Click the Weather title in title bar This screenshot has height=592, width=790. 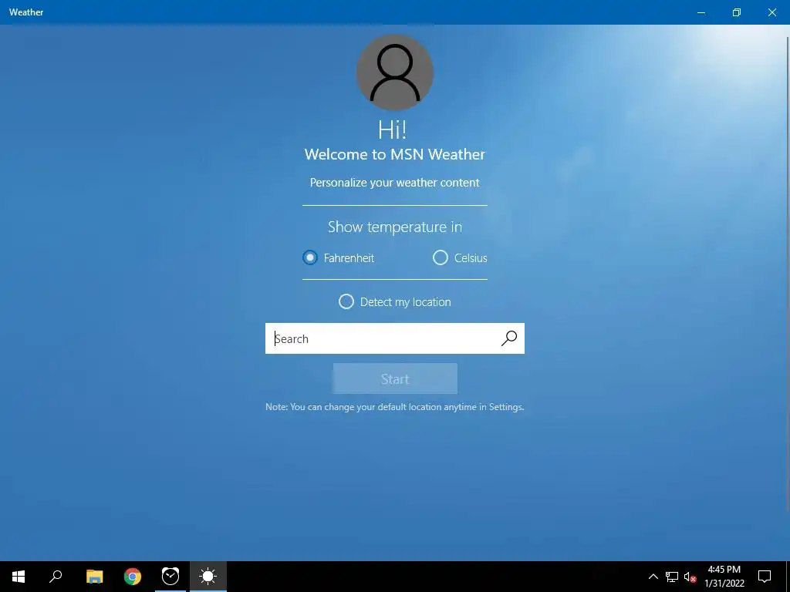[x=26, y=12]
